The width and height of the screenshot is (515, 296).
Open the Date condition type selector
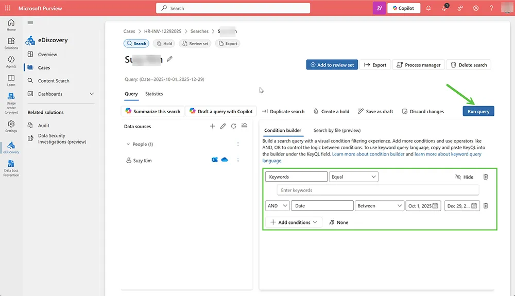point(322,206)
